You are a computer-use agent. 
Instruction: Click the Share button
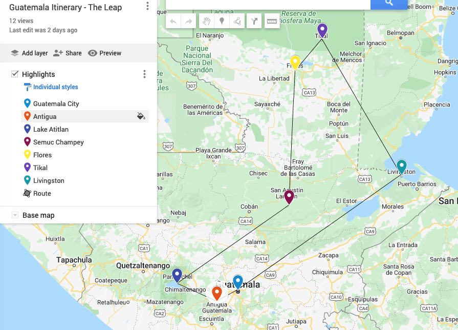point(68,53)
